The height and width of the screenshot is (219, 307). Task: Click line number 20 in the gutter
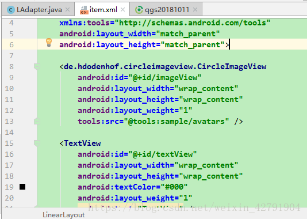click(9, 198)
